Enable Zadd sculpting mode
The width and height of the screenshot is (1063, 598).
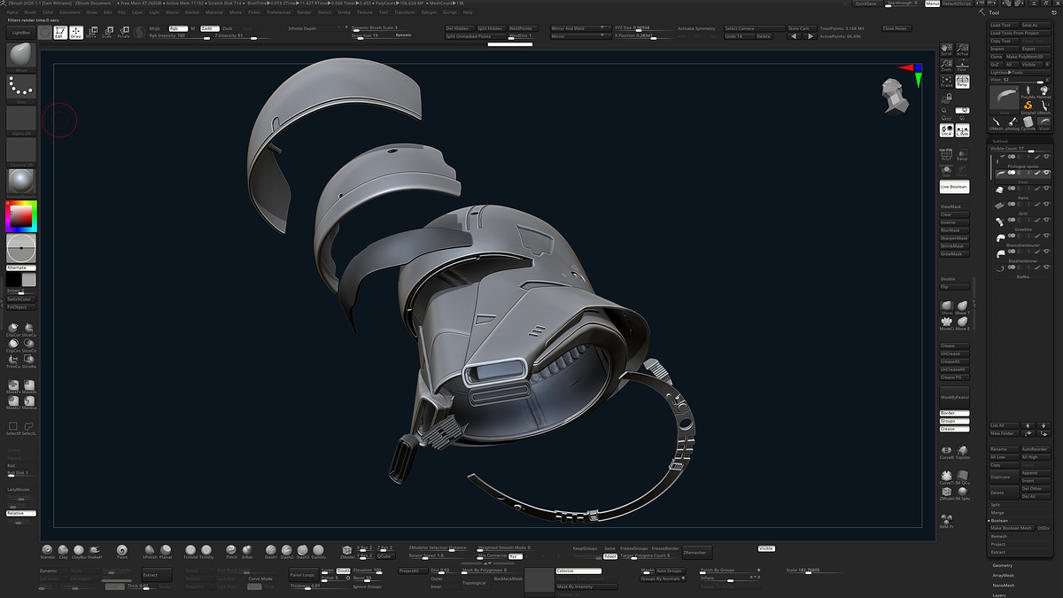coord(208,28)
